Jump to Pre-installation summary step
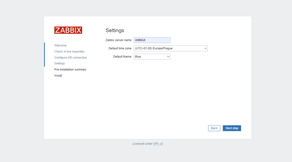 [70, 69]
